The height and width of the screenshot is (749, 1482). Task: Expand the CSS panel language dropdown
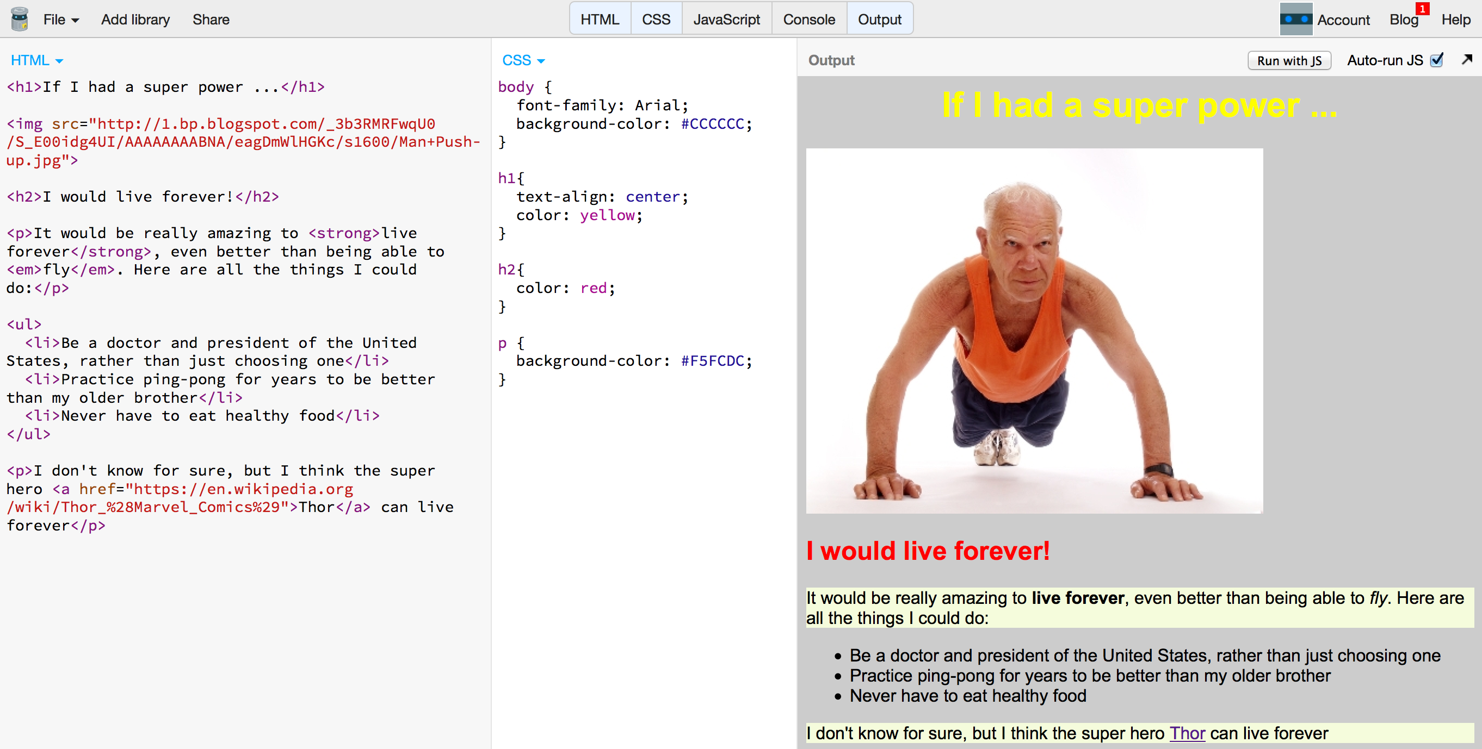(523, 60)
